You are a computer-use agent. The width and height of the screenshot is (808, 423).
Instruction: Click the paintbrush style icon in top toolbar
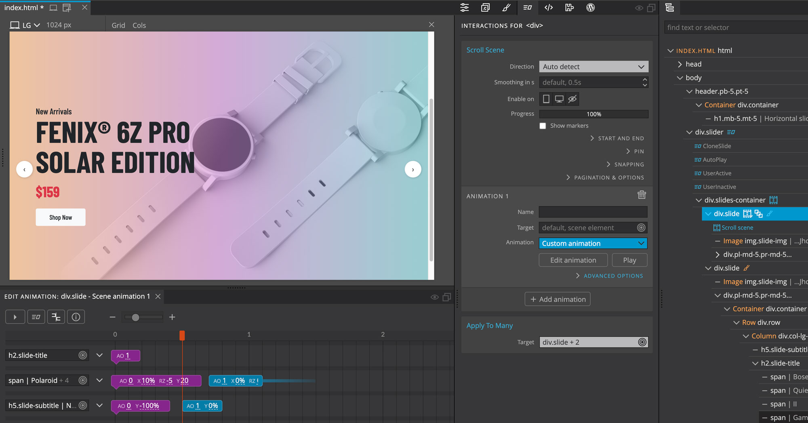tap(506, 8)
